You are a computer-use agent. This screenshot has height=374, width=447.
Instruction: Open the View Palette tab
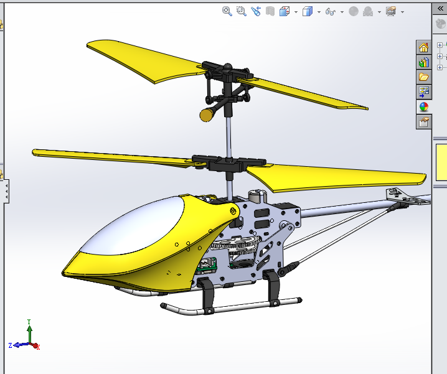pyautogui.click(x=423, y=92)
